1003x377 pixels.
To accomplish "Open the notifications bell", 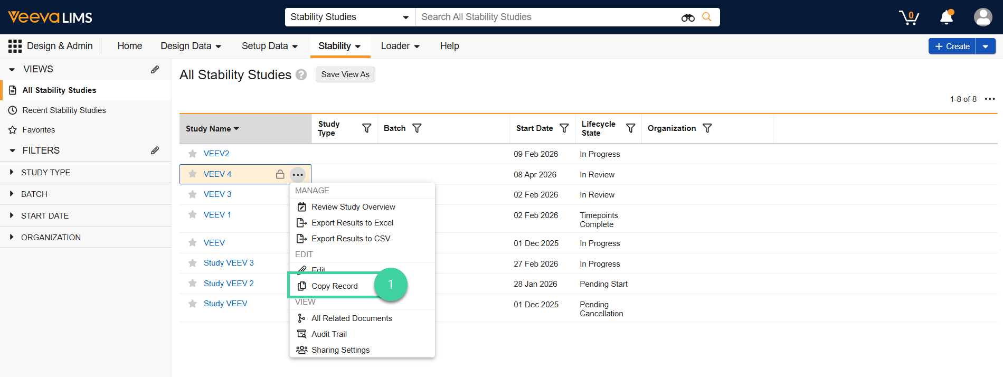I will tap(947, 17).
